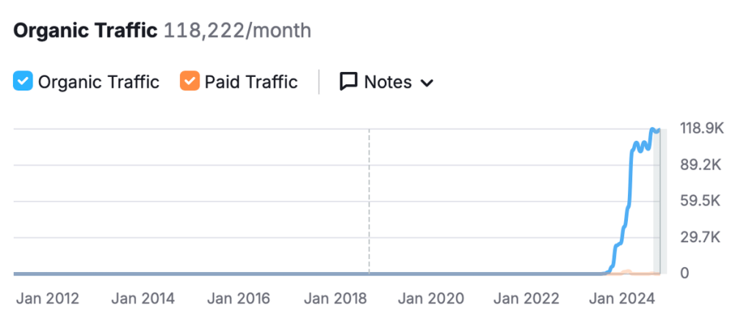
Task: Click the Jan 2024 axis label
Action: click(623, 299)
